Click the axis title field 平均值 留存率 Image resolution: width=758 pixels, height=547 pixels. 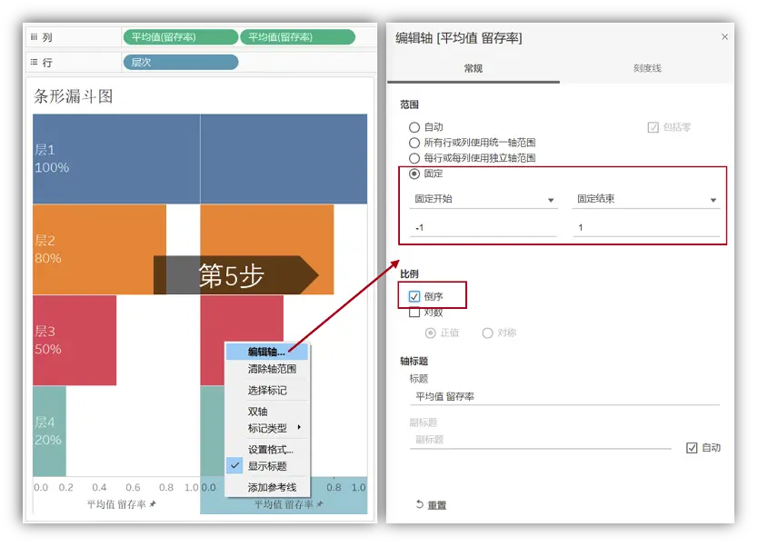564,397
